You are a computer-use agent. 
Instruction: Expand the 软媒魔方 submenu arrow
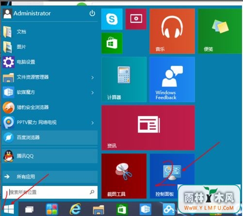point(93,93)
